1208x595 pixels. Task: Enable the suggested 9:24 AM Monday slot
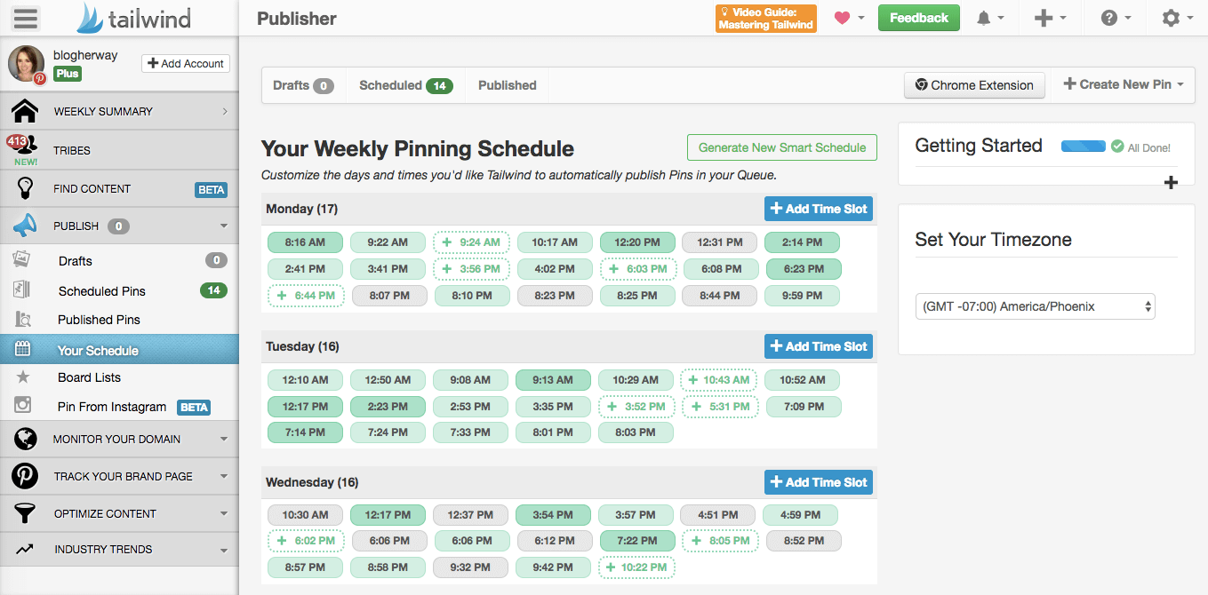[x=471, y=242]
